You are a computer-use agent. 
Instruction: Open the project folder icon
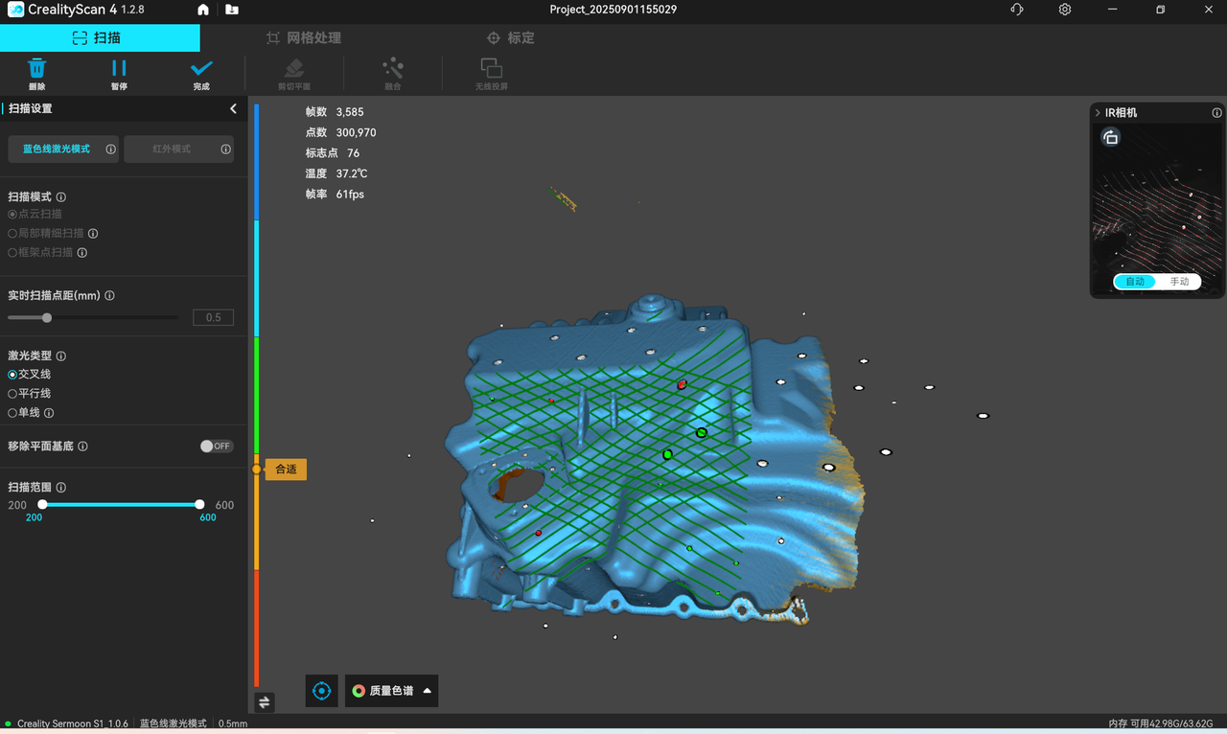pos(232,10)
